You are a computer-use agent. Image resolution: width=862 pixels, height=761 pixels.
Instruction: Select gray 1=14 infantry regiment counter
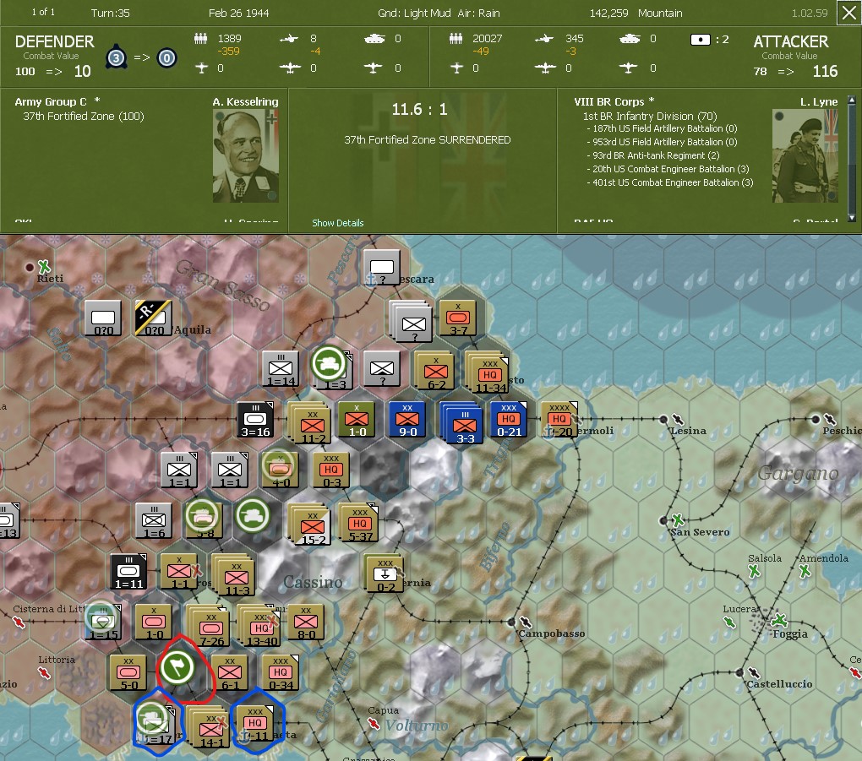click(x=281, y=369)
